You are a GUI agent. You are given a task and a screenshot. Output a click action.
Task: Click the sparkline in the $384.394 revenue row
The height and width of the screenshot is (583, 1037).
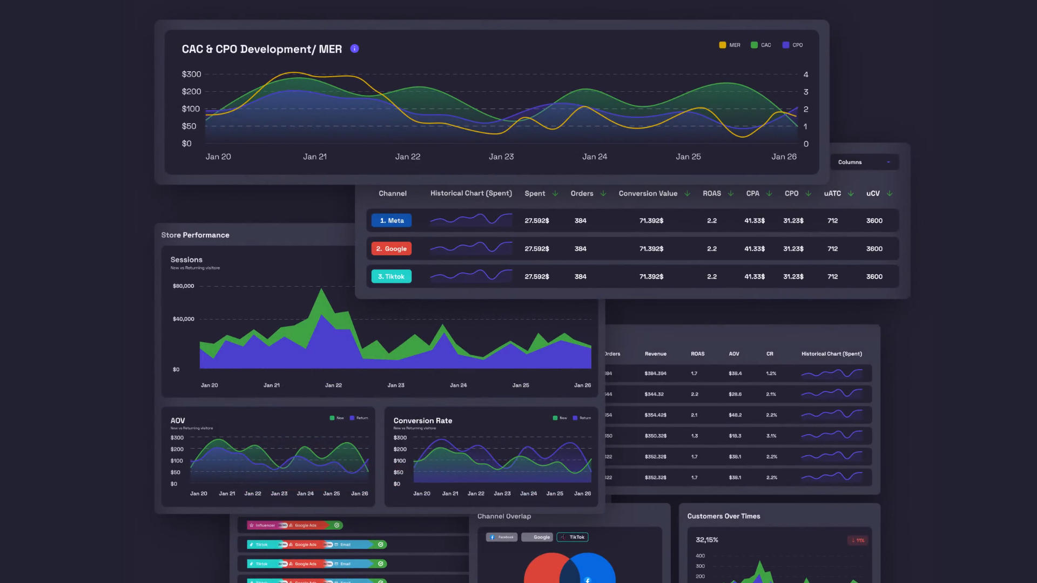click(x=832, y=373)
